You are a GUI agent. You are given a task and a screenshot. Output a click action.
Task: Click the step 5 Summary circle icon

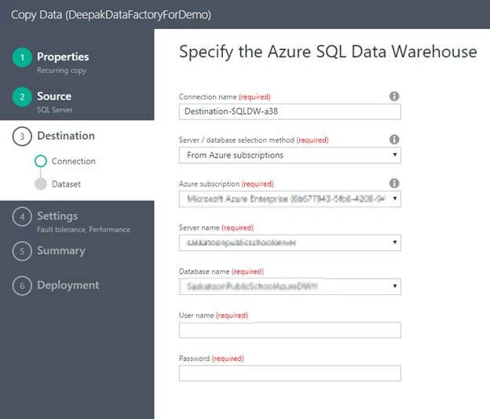tap(22, 251)
